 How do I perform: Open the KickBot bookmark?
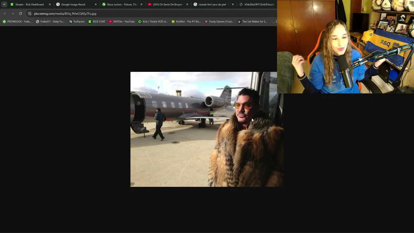[x=186, y=22]
